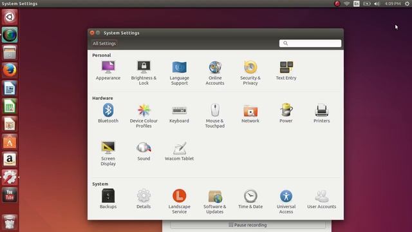Open Amazon launcher icon
Image resolution: width=412 pixels, height=232 pixels.
10,159
